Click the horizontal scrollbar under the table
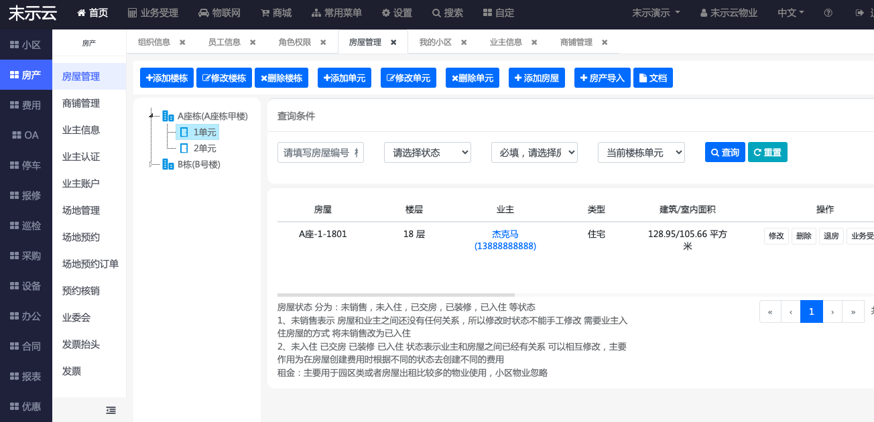The height and width of the screenshot is (422, 874). point(395,295)
